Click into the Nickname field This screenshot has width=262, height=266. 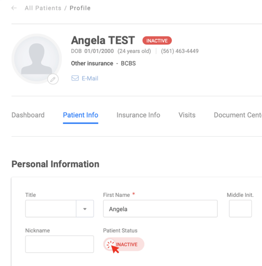click(60, 244)
